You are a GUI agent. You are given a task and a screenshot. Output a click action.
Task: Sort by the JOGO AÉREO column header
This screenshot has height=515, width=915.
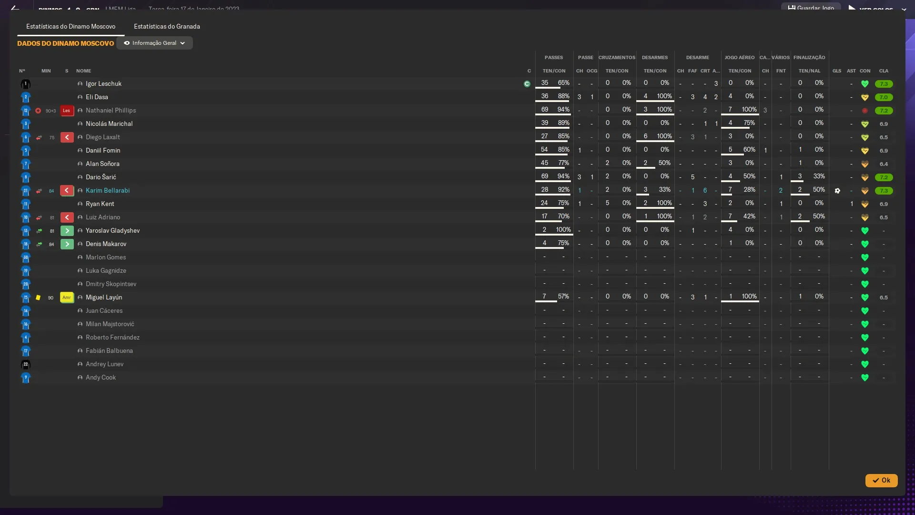(740, 58)
